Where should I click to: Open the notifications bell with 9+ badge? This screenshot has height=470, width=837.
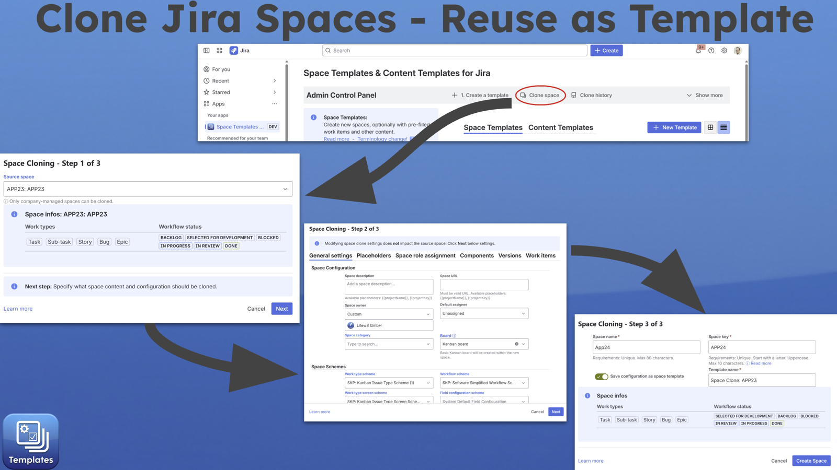(x=698, y=50)
